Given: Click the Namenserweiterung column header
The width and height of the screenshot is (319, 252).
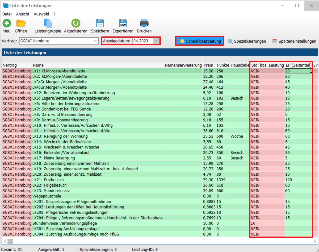Looking at the screenshot, I should pyautogui.click(x=183, y=65).
